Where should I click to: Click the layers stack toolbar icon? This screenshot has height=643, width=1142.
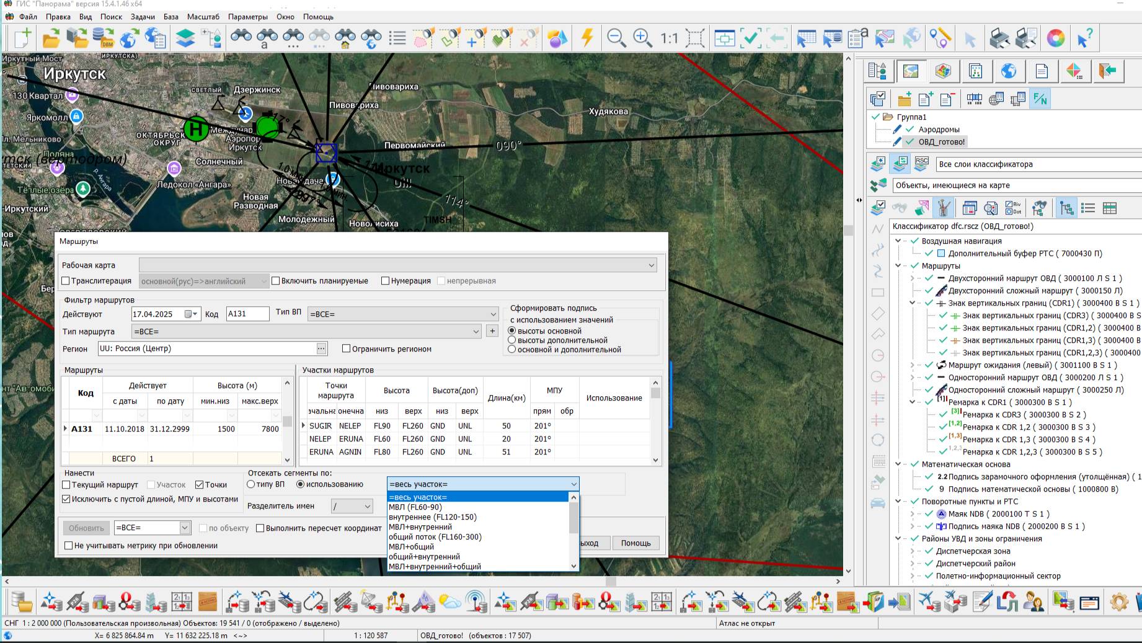(185, 38)
